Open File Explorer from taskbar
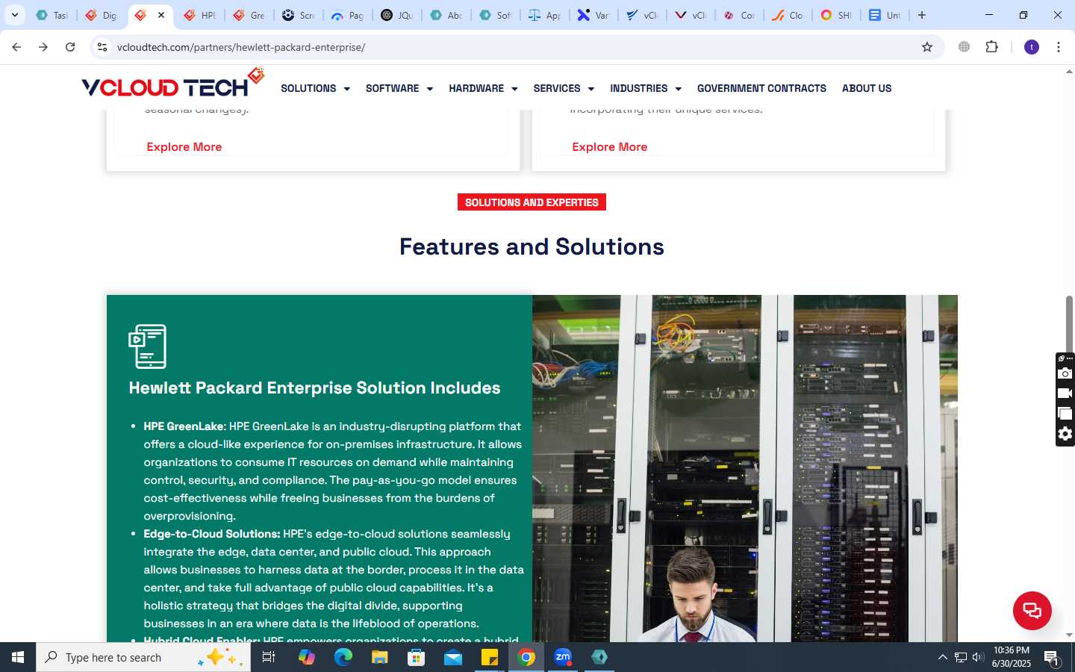 (x=379, y=657)
